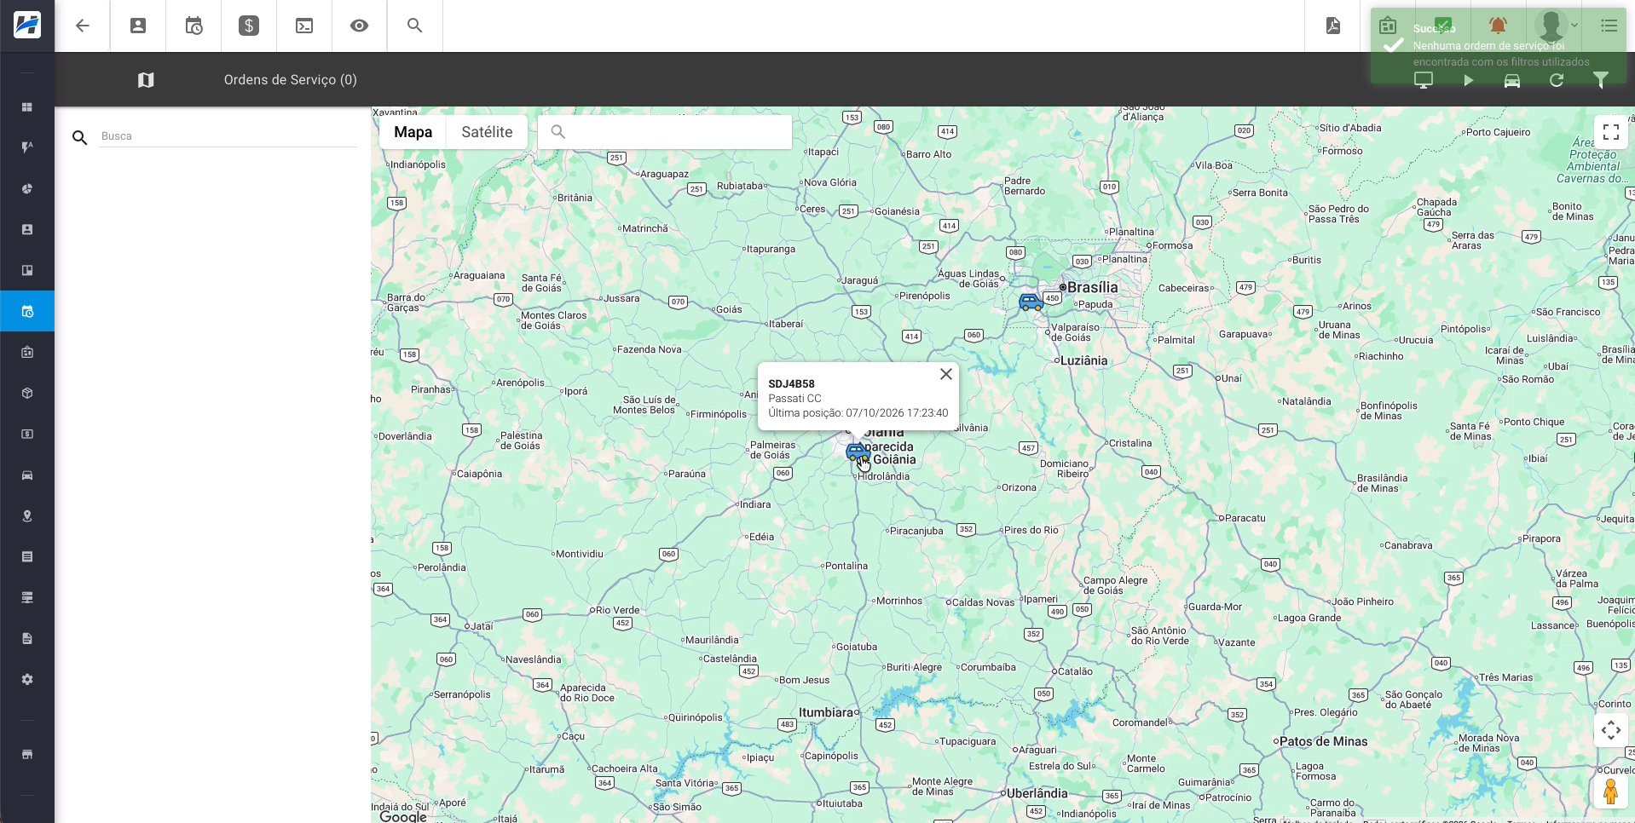Open the package box sidebar icon
Viewport: 1635px width, 823px height.
tap(27, 394)
